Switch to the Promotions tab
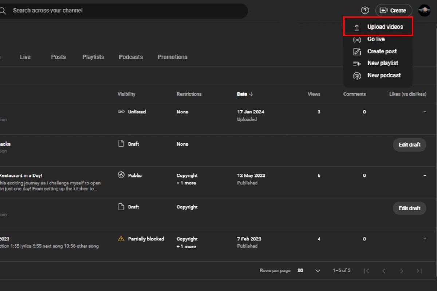437x291 pixels. (172, 57)
